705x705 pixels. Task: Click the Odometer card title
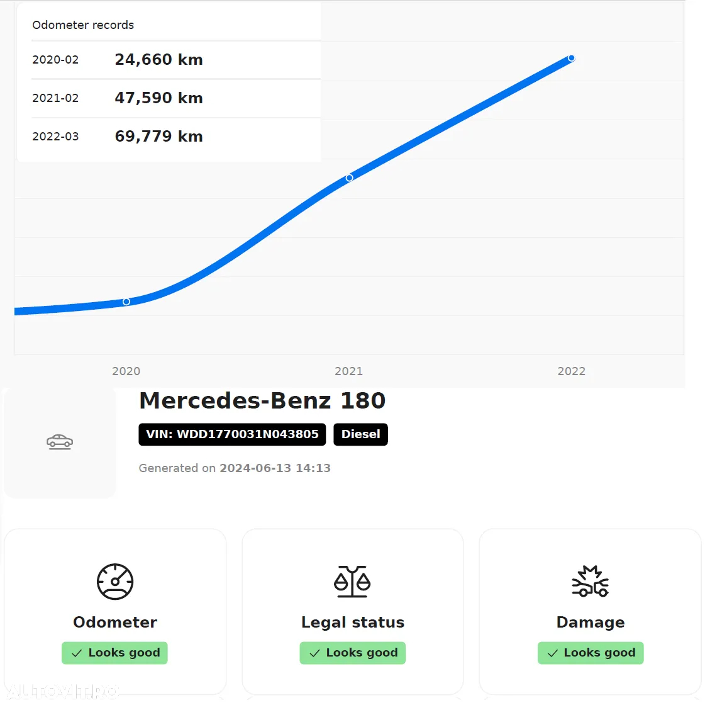coord(115,622)
